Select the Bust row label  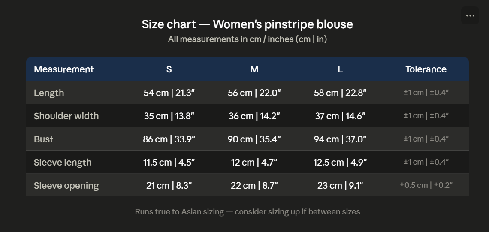click(44, 139)
